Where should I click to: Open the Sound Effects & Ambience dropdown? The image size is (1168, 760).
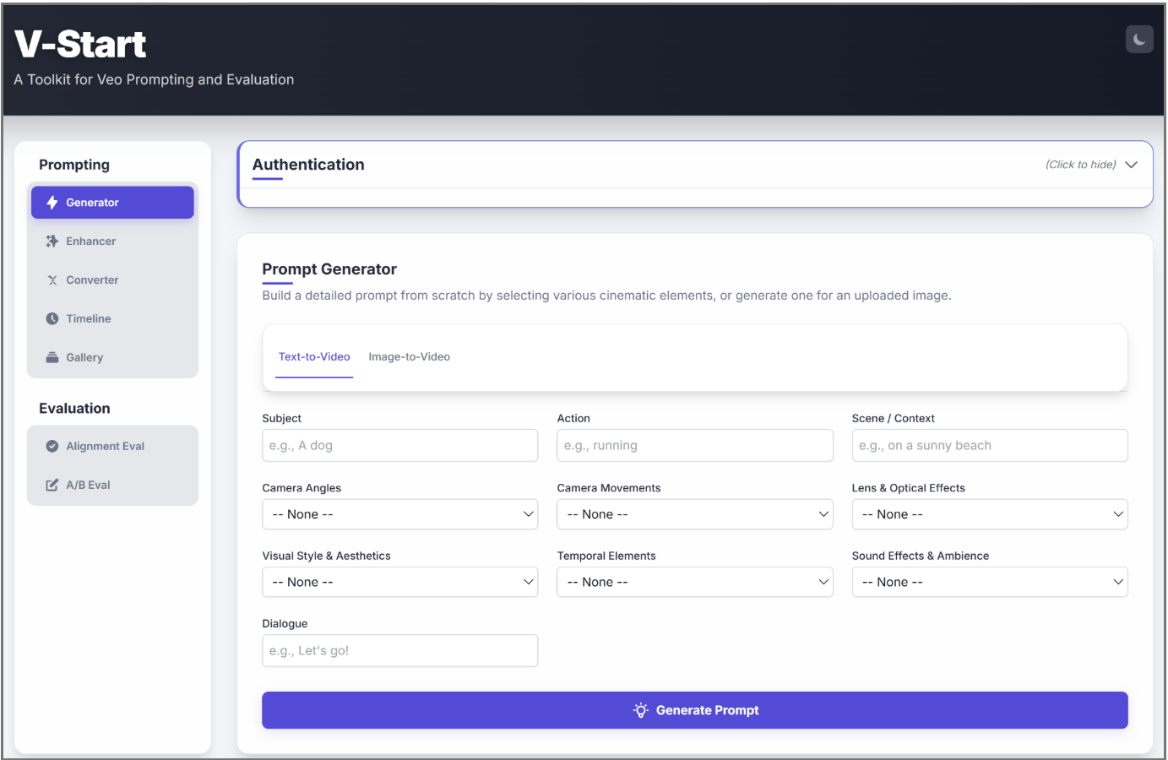click(x=990, y=582)
